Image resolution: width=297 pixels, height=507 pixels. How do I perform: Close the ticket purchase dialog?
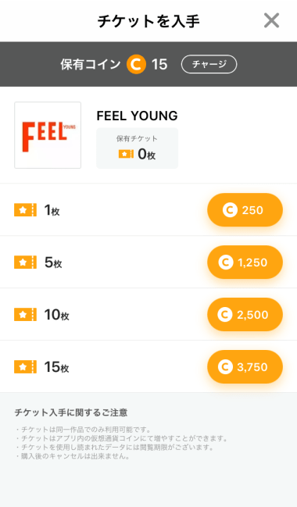271,20
